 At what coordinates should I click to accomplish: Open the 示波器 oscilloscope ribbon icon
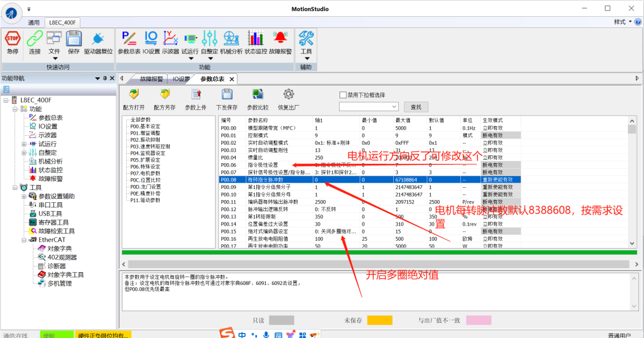170,38
